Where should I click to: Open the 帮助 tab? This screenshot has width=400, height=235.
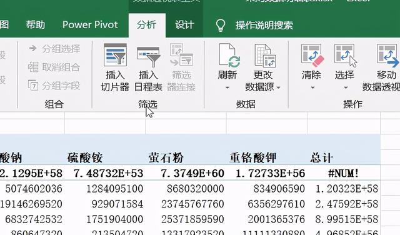[36, 25]
